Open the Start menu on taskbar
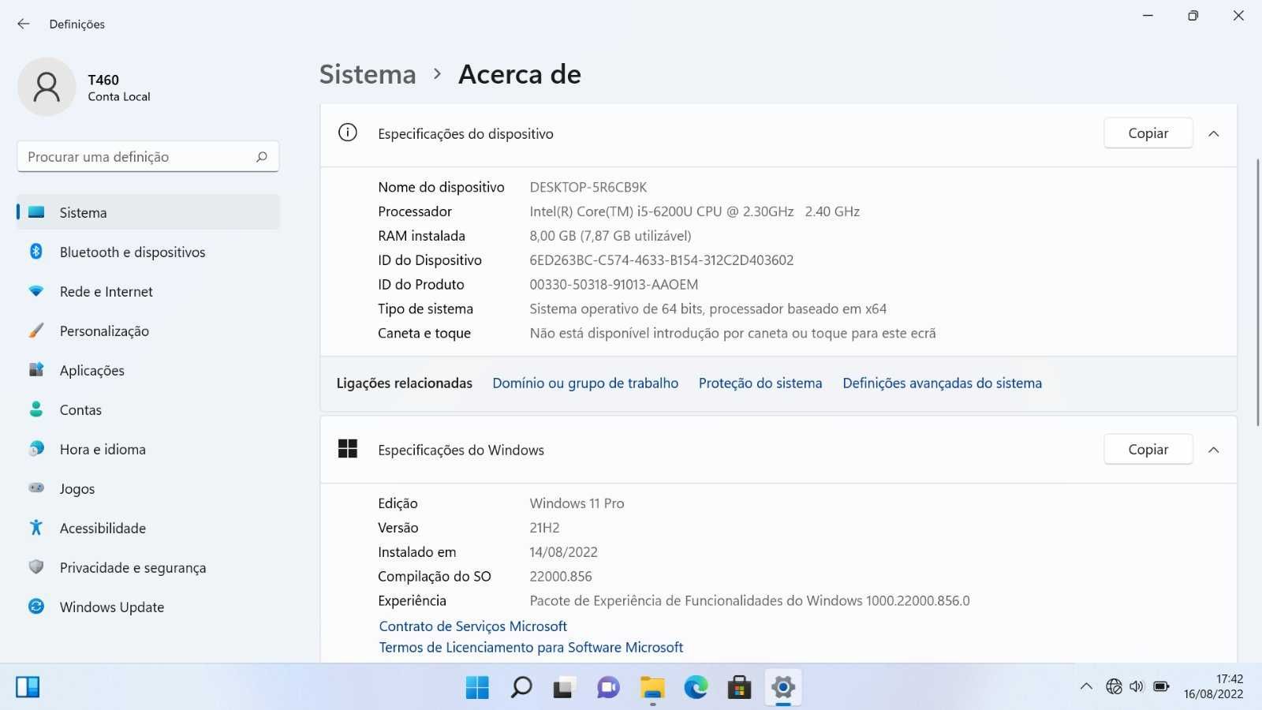1262x710 pixels. click(x=477, y=687)
